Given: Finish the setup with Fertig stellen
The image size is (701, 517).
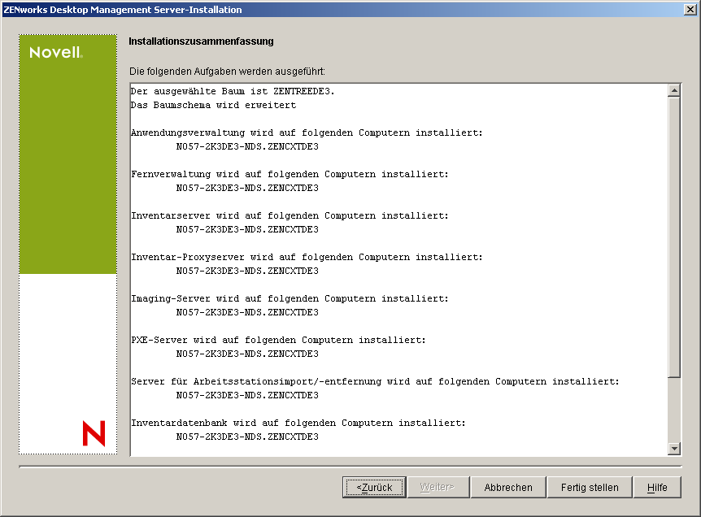Looking at the screenshot, I should pos(590,487).
